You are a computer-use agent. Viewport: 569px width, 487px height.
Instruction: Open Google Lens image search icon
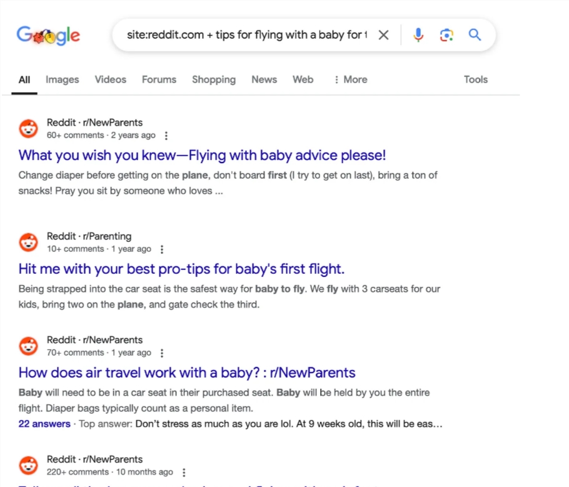(x=446, y=35)
